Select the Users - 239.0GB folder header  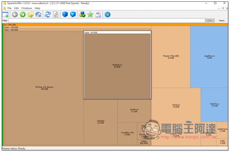click(x=78, y=27)
